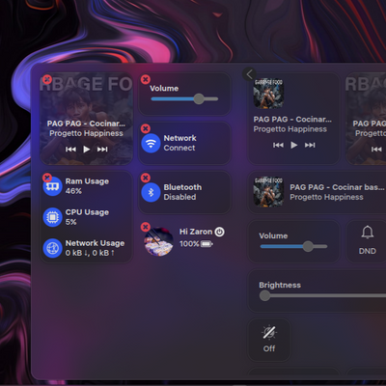Go to next track in middle compact media widget
The height and width of the screenshot is (386, 386).
pos(310,145)
